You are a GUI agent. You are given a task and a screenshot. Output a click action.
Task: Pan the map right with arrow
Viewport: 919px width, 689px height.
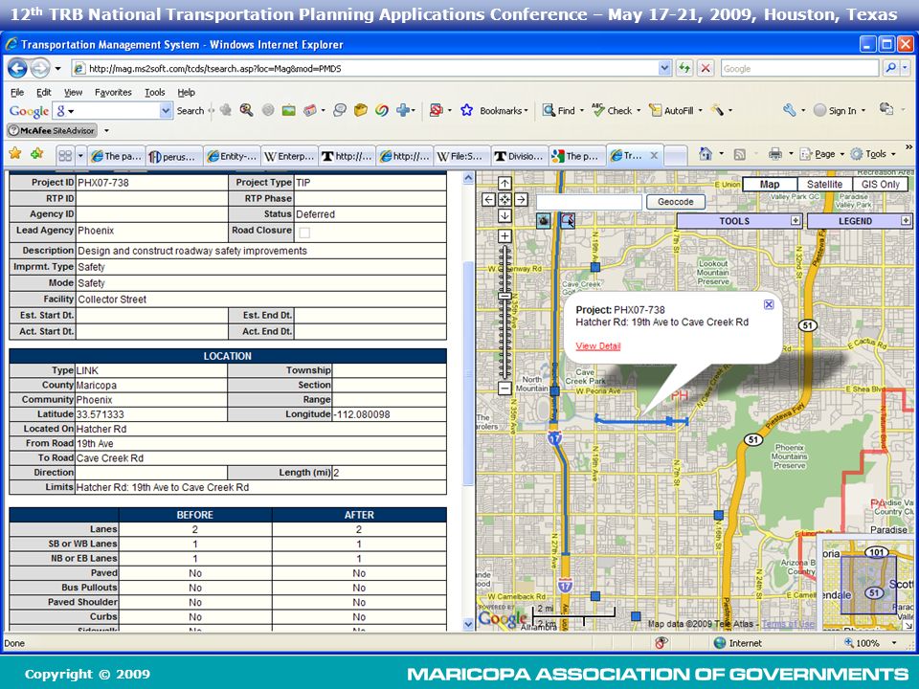521,199
